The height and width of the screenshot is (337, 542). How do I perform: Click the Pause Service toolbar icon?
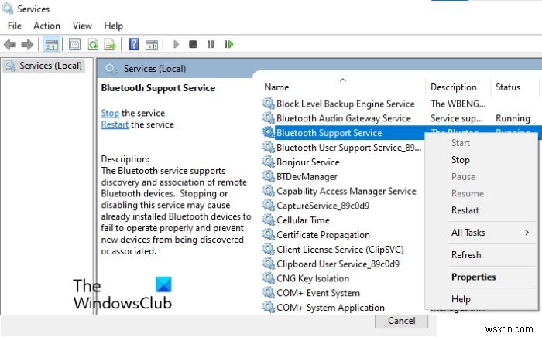click(x=211, y=44)
